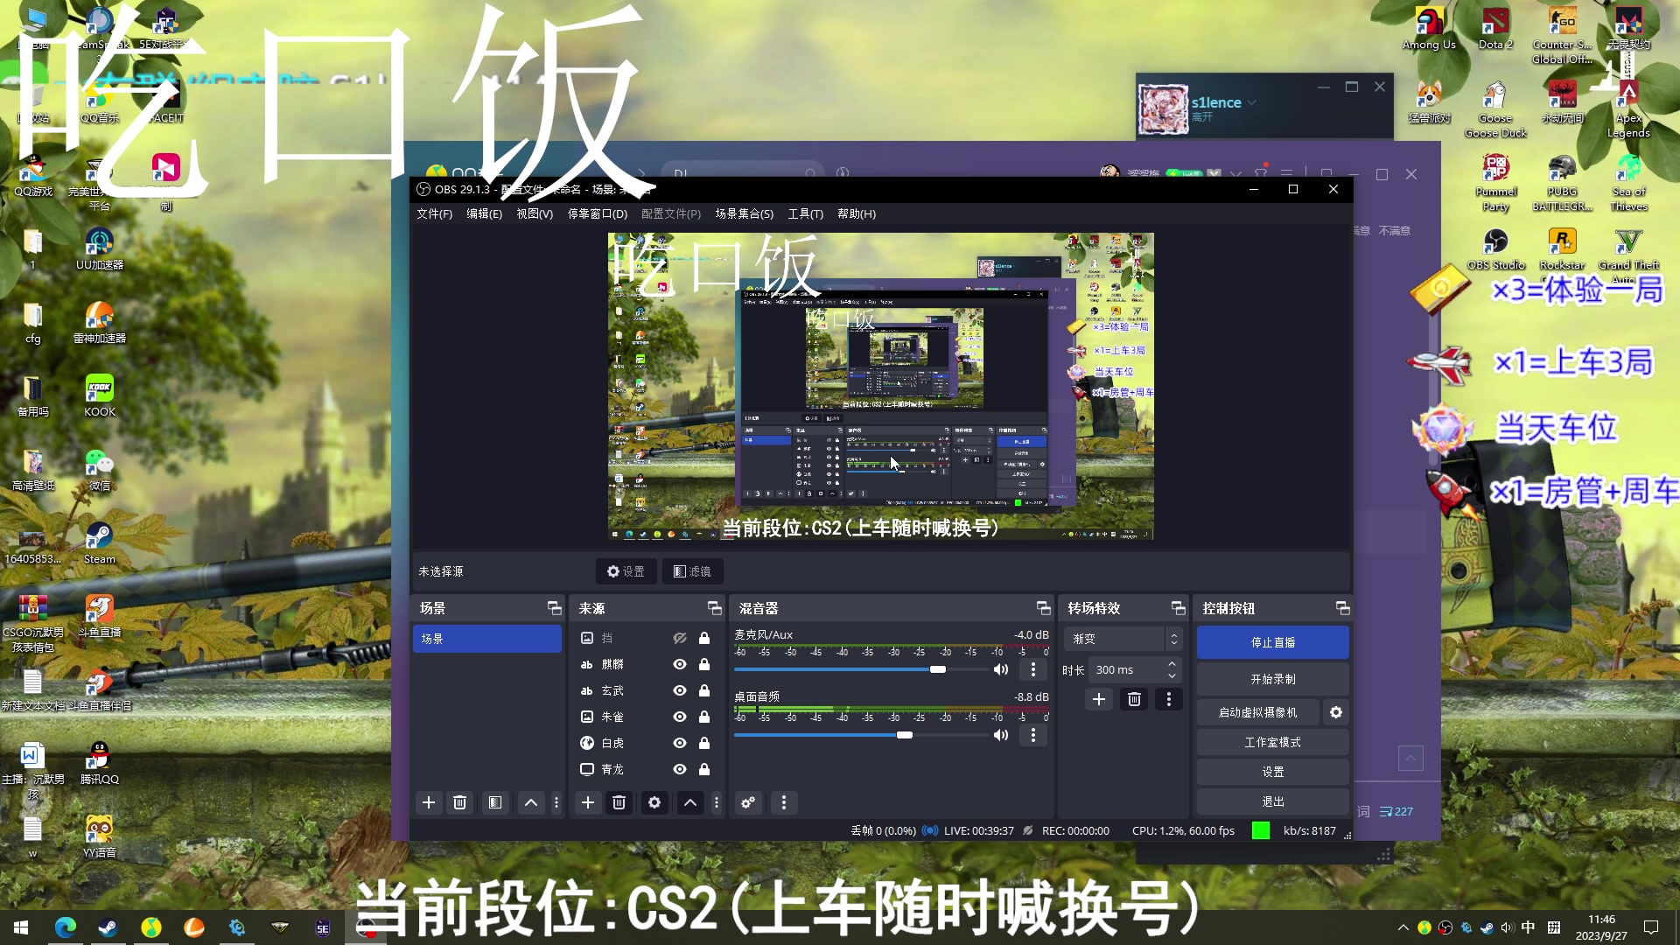Open the Windows Start button
The width and height of the screenshot is (1680, 945).
pos(21,927)
